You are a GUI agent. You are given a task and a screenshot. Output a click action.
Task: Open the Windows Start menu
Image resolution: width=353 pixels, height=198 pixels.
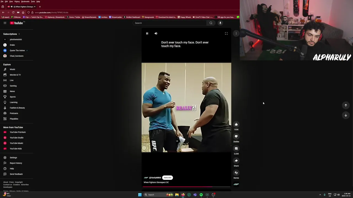(140, 195)
